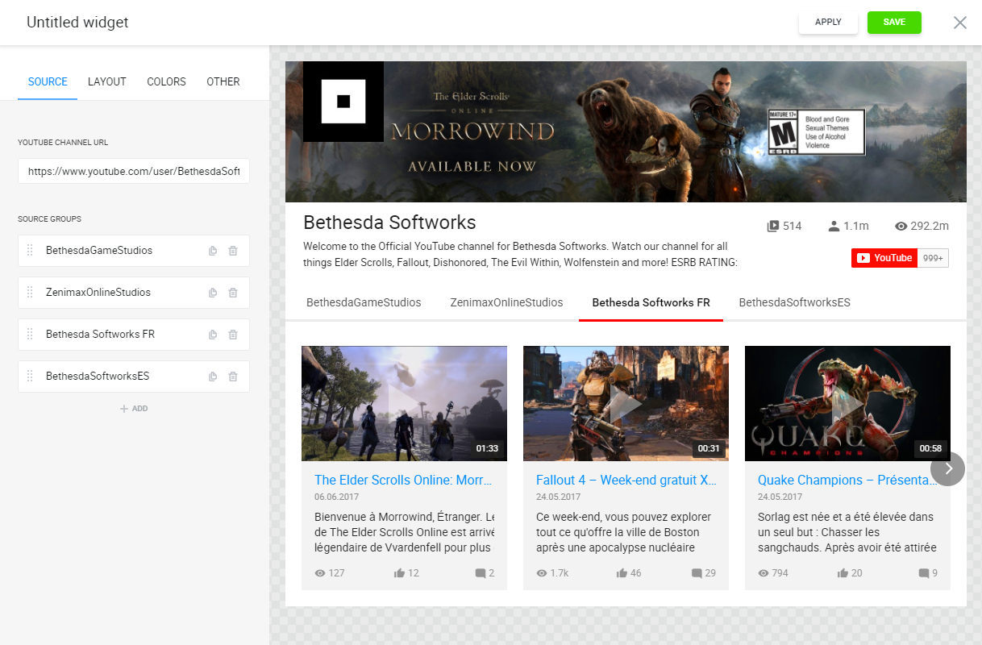982x645 pixels.
Task: Remove the Bethesda Softworks FR group
Action: (x=233, y=335)
